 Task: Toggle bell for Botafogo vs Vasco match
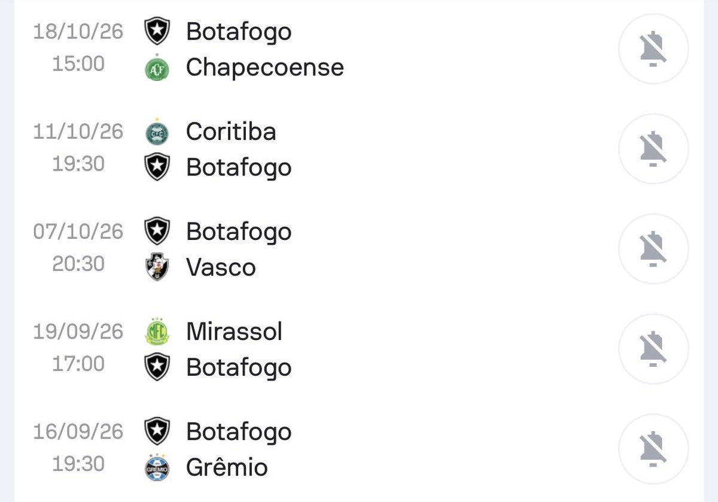tap(653, 249)
